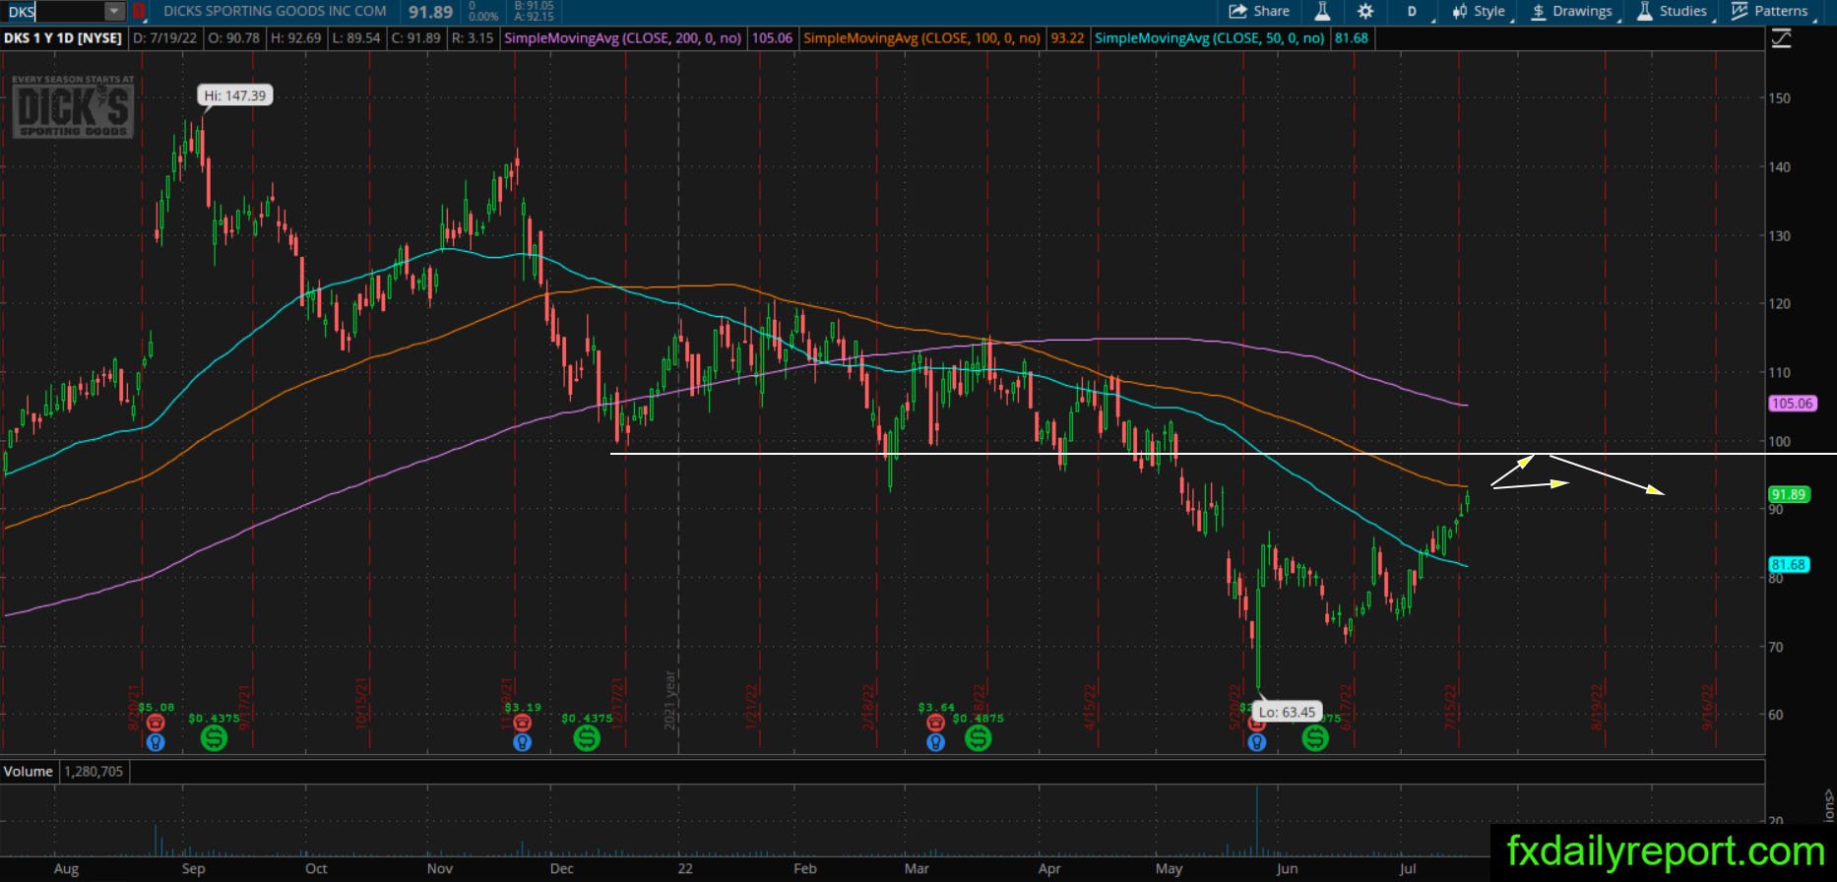Select the SimpleMovingAvg 200 study label
1837x882 pixels.
click(x=622, y=38)
